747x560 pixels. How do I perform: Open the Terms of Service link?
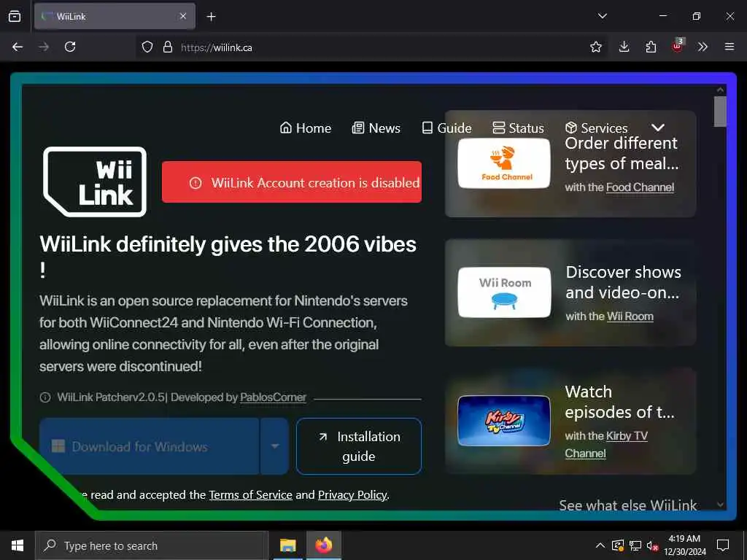[251, 495]
